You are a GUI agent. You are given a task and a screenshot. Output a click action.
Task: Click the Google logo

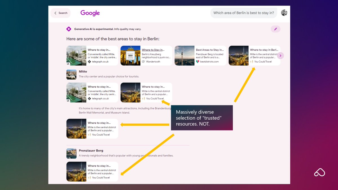pos(90,13)
